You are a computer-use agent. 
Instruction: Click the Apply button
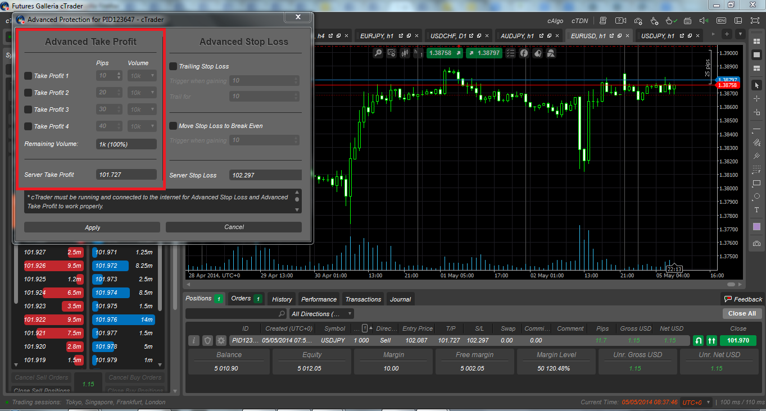[x=92, y=227]
